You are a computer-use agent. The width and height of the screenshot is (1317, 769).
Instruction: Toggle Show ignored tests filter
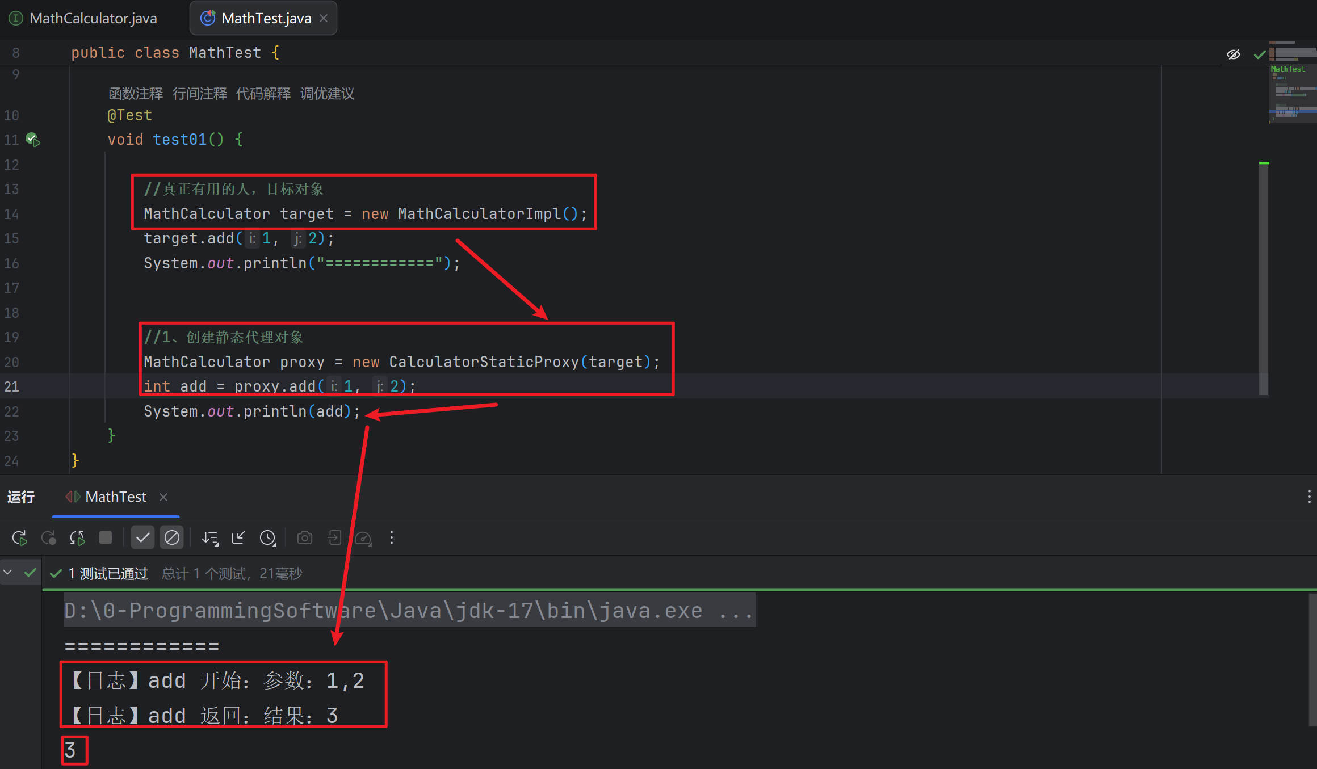point(171,537)
